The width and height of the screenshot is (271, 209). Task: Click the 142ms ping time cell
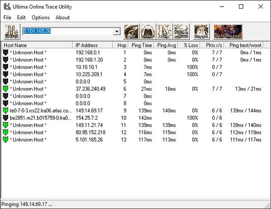[x=145, y=118]
